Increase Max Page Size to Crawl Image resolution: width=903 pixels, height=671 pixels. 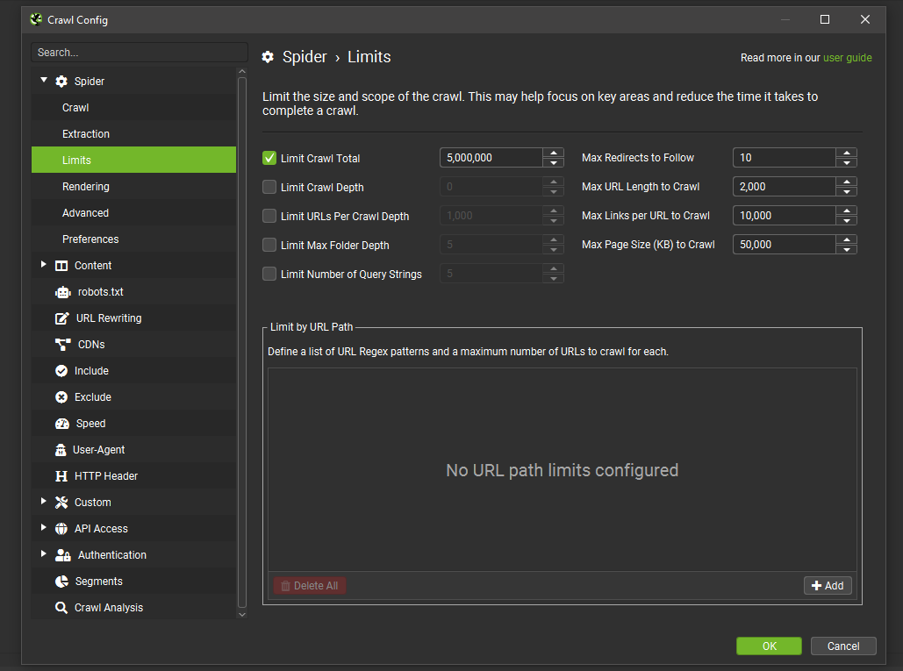coord(847,239)
